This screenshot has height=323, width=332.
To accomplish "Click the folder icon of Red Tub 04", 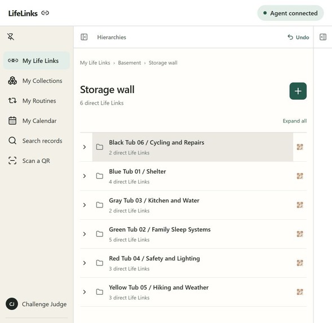I will (100, 263).
